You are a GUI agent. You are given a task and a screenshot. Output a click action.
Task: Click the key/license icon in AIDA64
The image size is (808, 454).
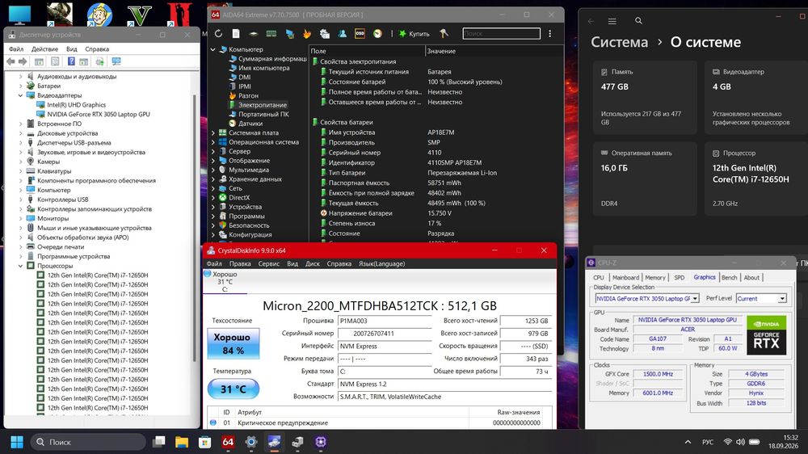click(x=444, y=33)
